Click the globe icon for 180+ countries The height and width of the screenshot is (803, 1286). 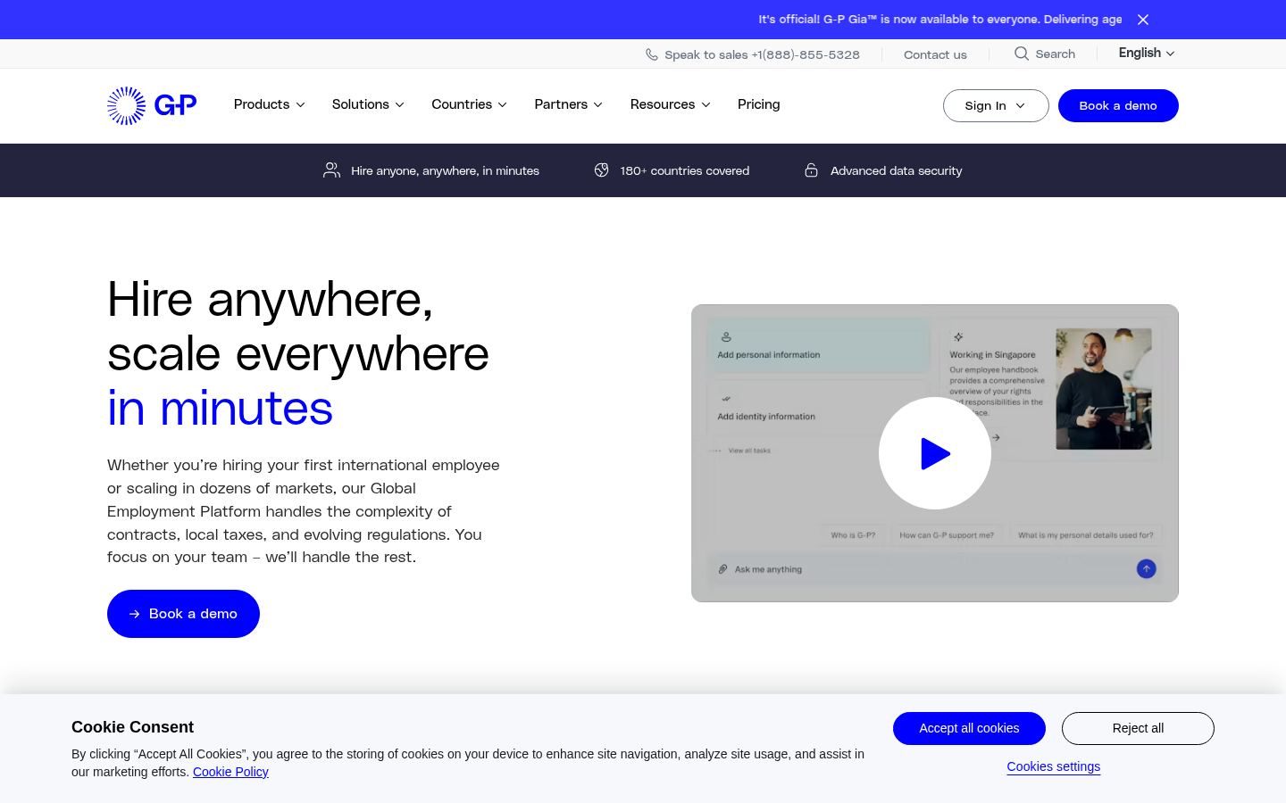(x=602, y=170)
